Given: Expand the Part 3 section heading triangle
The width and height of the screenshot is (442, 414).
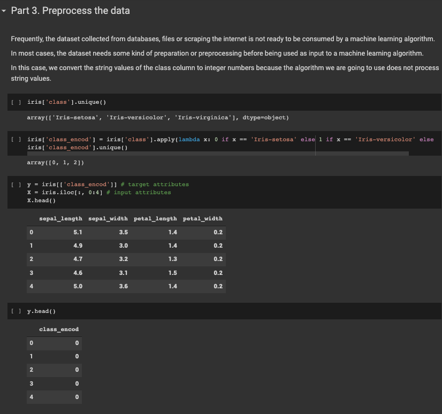Looking at the screenshot, I should (x=5, y=10).
